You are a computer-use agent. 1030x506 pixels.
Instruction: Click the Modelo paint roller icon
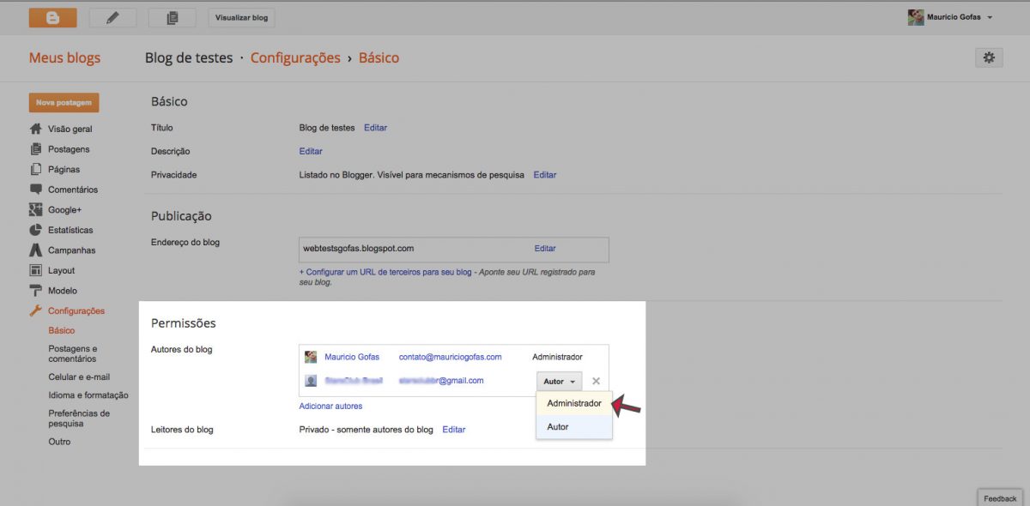tap(36, 291)
